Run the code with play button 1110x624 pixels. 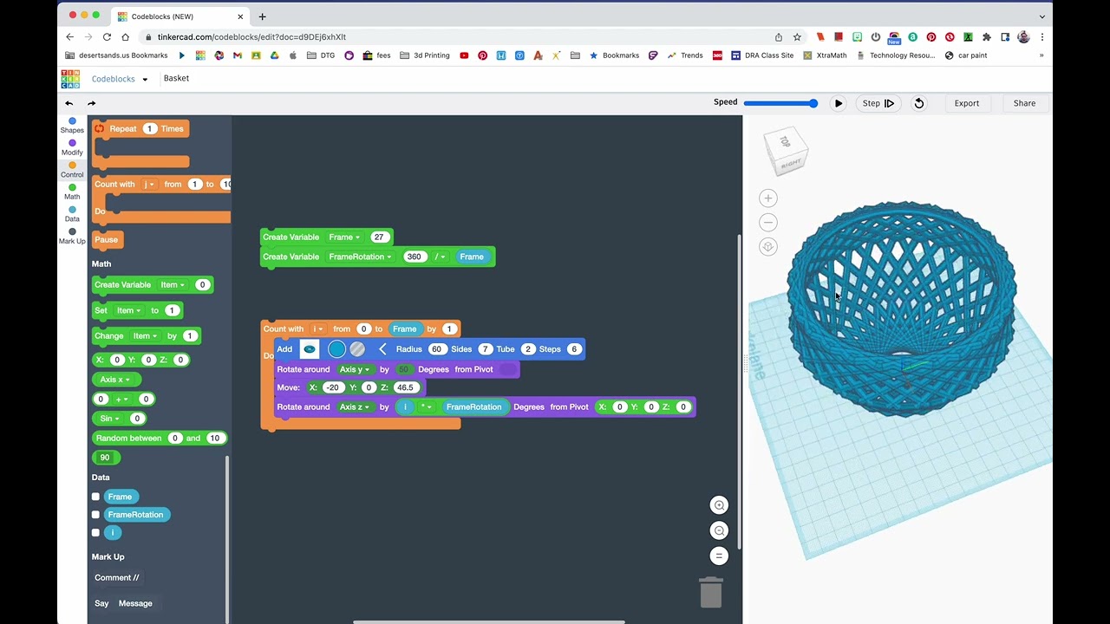coord(838,103)
